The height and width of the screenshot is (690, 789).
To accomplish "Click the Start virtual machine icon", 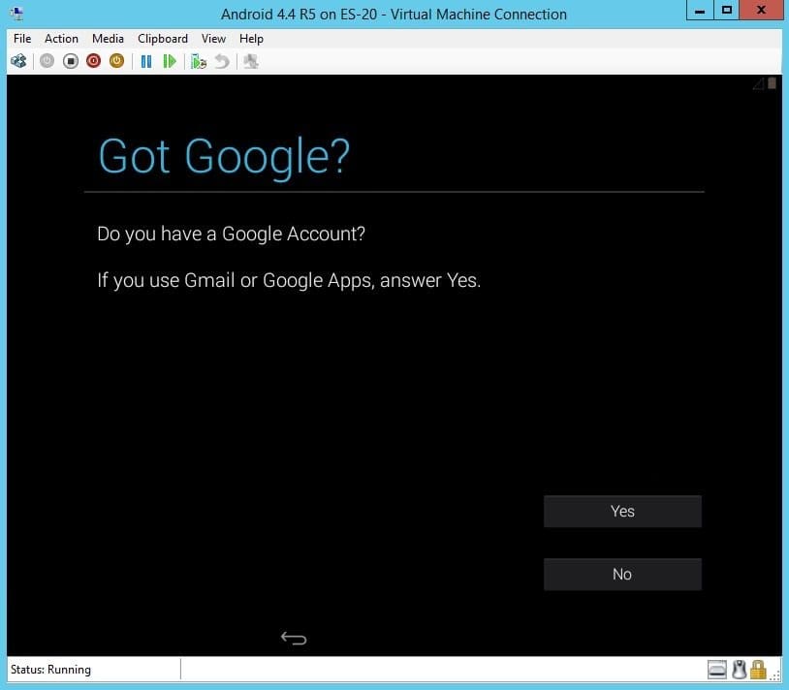I will click(47, 61).
